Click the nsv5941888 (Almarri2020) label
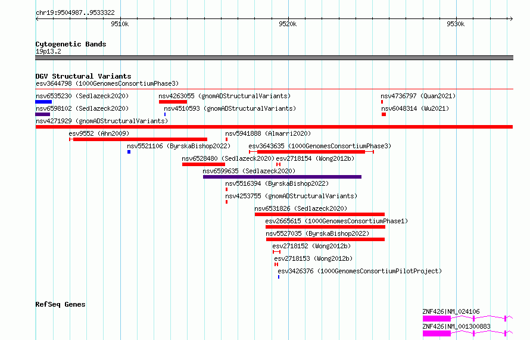 coord(268,133)
